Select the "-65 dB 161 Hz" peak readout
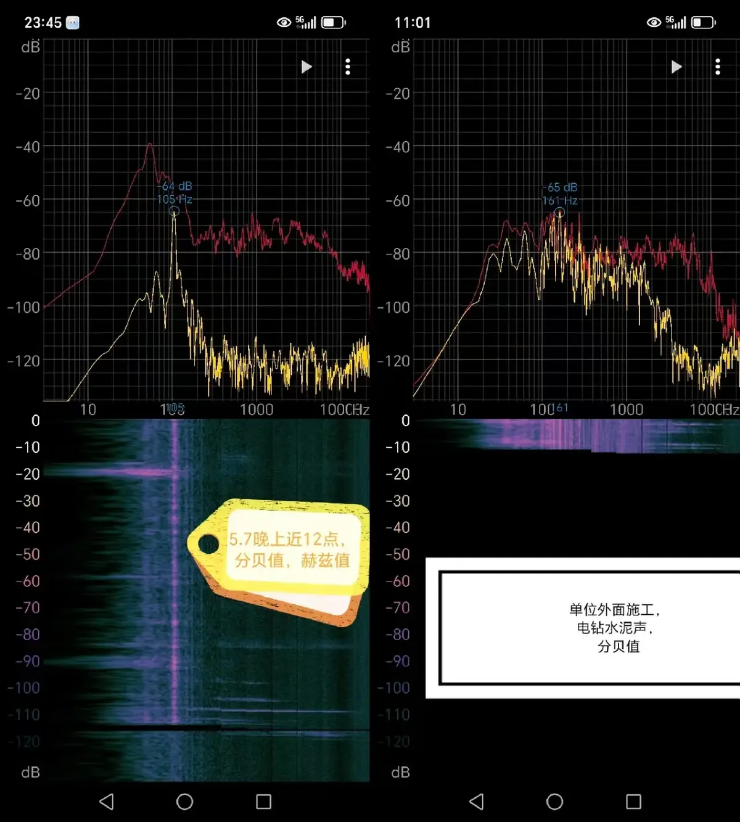The width and height of the screenshot is (740, 822). (560, 194)
